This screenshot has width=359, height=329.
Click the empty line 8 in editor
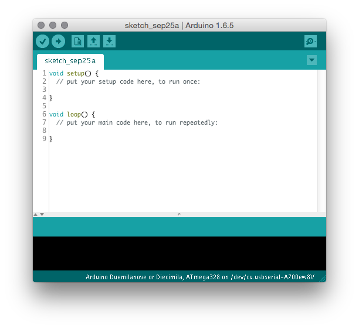(183, 131)
